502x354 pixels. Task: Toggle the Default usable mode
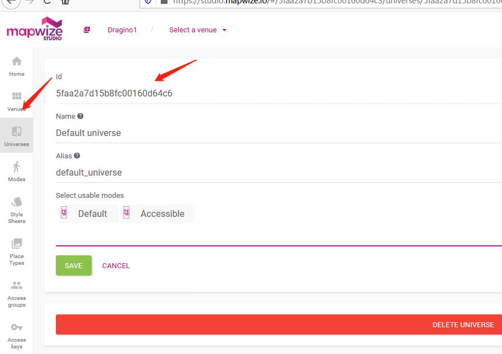(89, 214)
